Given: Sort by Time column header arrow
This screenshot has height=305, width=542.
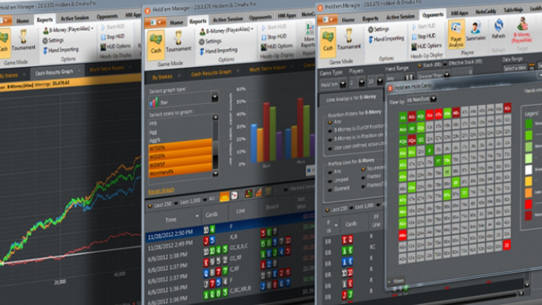Looking at the screenshot, I should pyautogui.click(x=197, y=216).
